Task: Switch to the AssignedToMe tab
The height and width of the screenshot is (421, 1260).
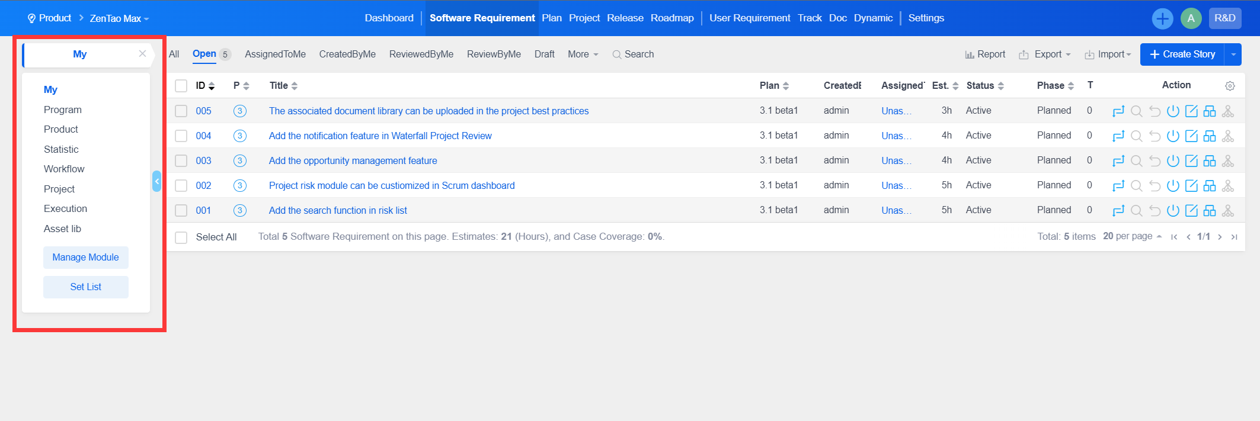Action: pyautogui.click(x=275, y=54)
